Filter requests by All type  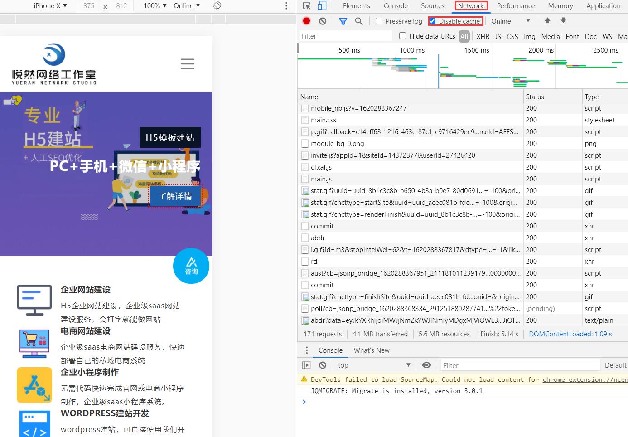coord(464,36)
